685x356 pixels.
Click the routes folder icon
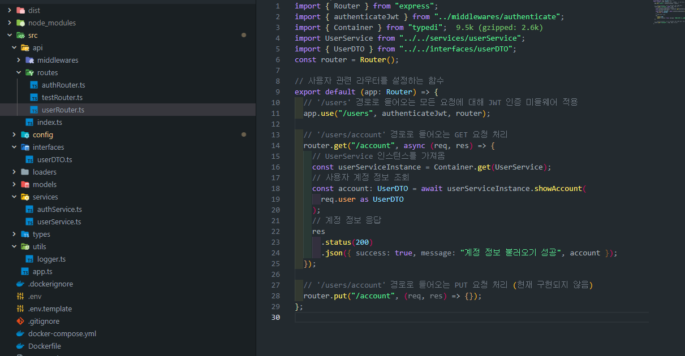[30, 72]
